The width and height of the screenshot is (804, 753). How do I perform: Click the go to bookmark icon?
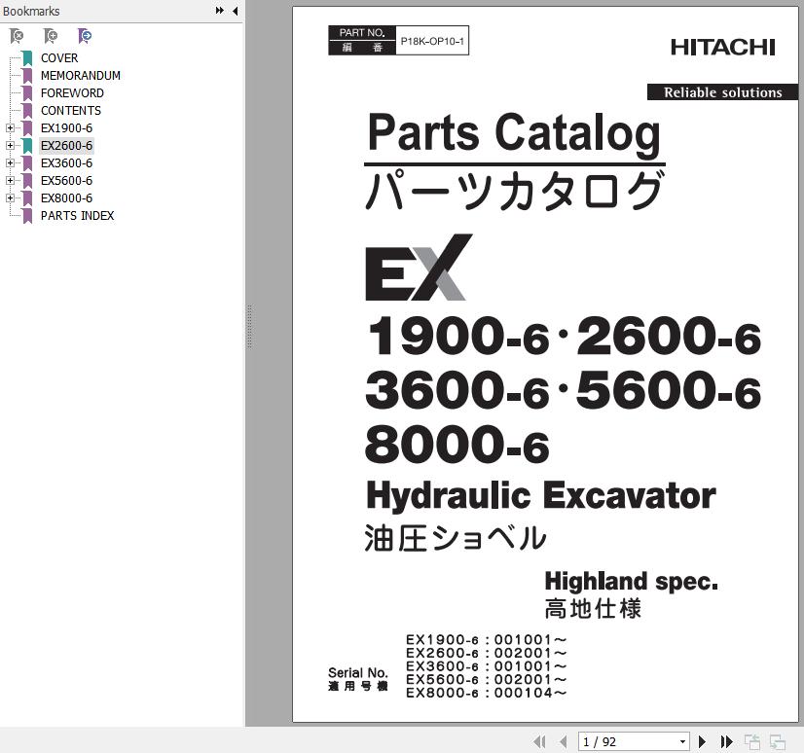[86, 36]
